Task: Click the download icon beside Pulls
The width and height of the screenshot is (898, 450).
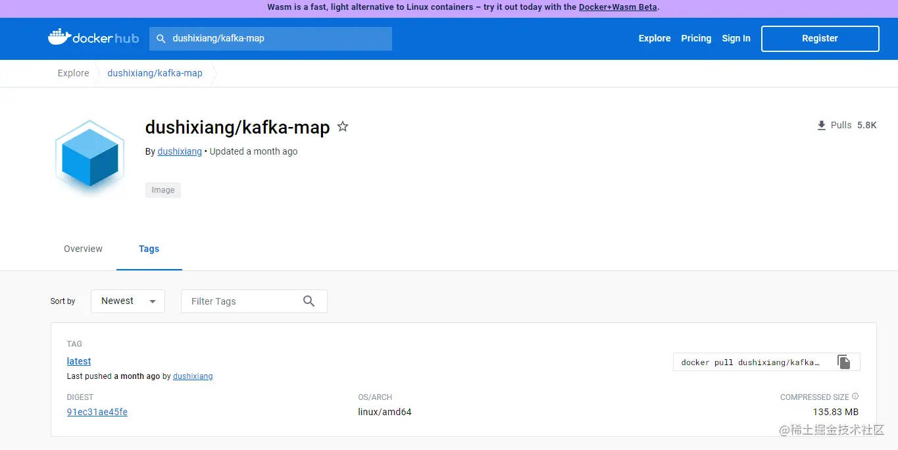Action: click(x=821, y=125)
